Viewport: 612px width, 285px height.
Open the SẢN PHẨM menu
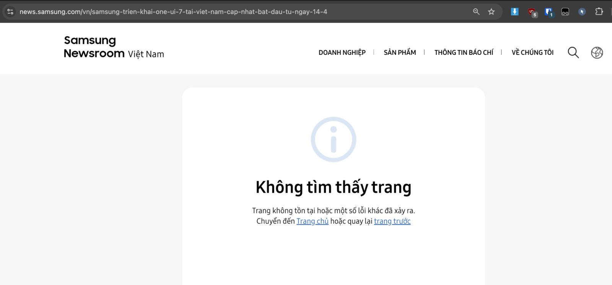click(x=400, y=53)
